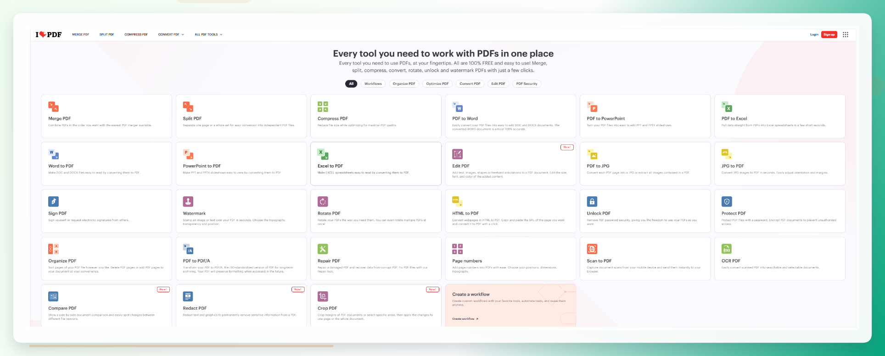Show the Edit PDF category filter

coord(498,83)
